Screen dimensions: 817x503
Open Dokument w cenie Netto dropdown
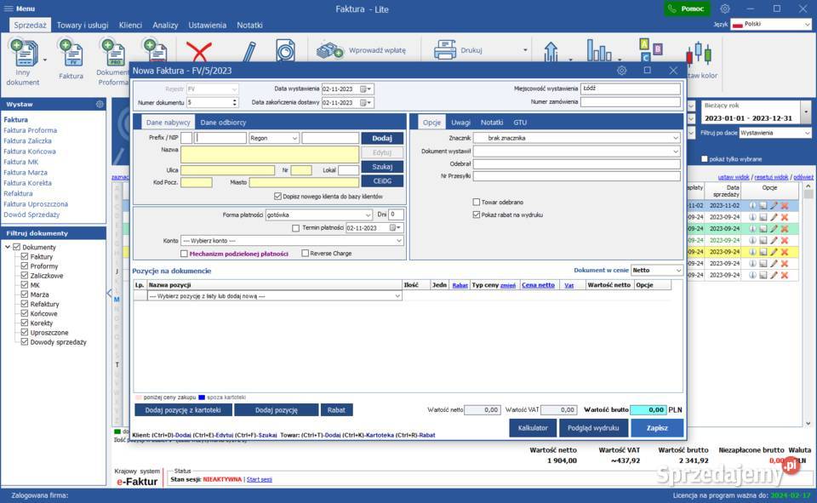point(656,271)
